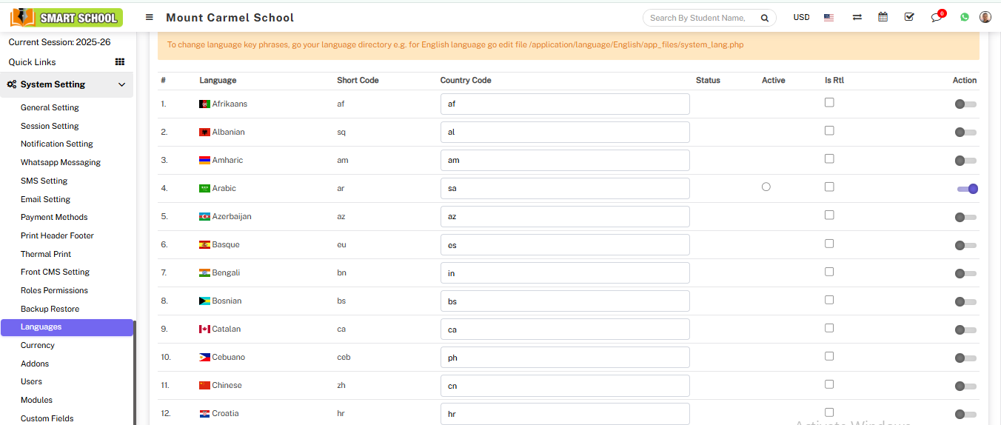
Task: Check the Is Rtl box for Arabic
Action: [829, 187]
